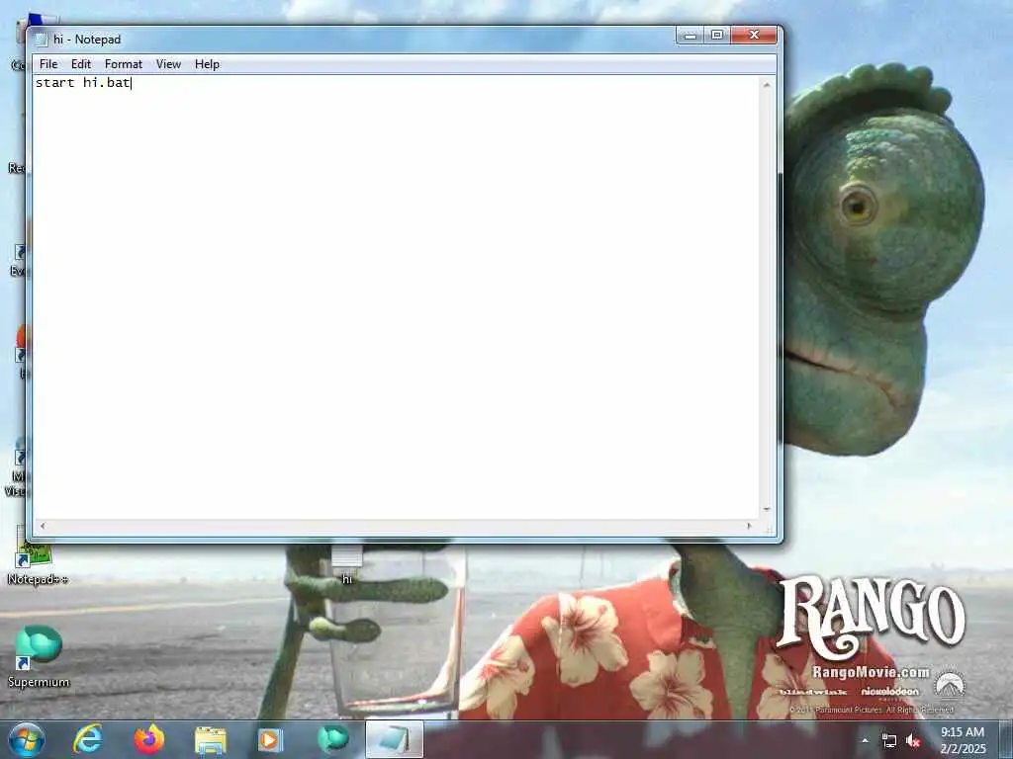
Task: Click the Show desktop button
Action: tap(1006, 740)
